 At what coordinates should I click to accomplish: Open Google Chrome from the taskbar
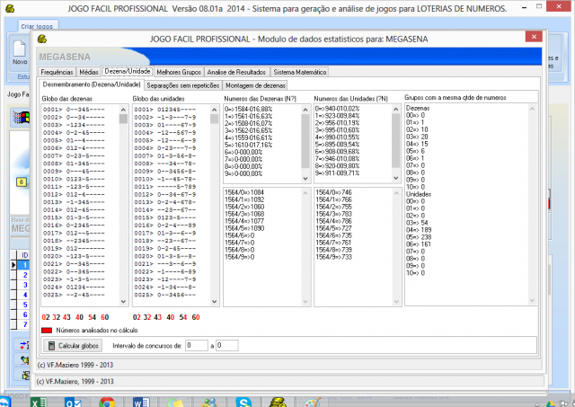click(106, 399)
